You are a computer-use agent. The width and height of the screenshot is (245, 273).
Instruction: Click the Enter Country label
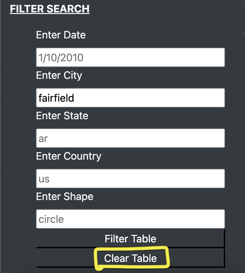coord(69,156)
